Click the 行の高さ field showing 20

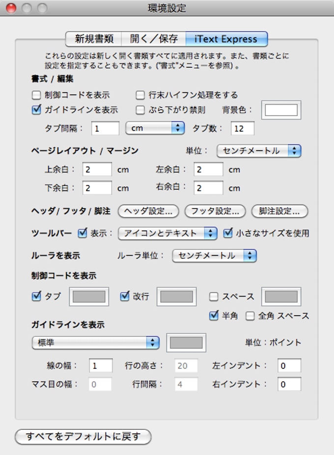[x=186, y=365]
